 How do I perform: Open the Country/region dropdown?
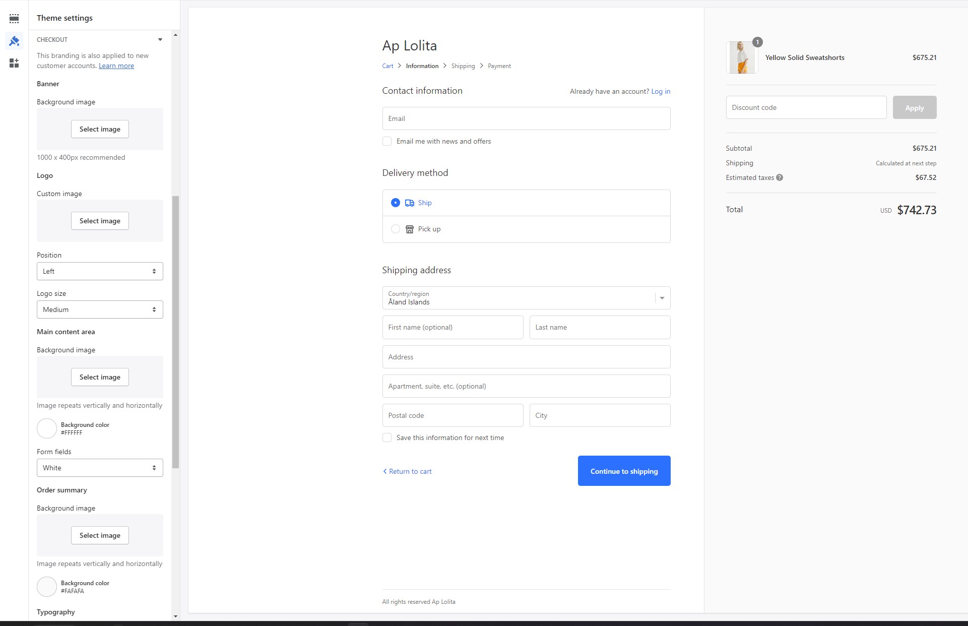click(x=526, y=298)
